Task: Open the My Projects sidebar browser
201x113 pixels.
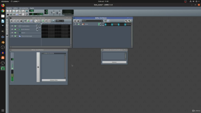Action: click(7, 22)
